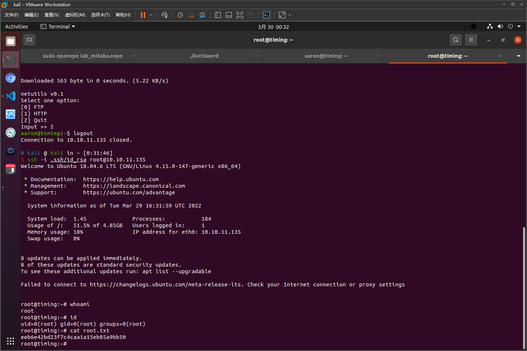Close the ./AntSword tab
Viewport: 527px width, 351px height.
[x=256, y=56]
